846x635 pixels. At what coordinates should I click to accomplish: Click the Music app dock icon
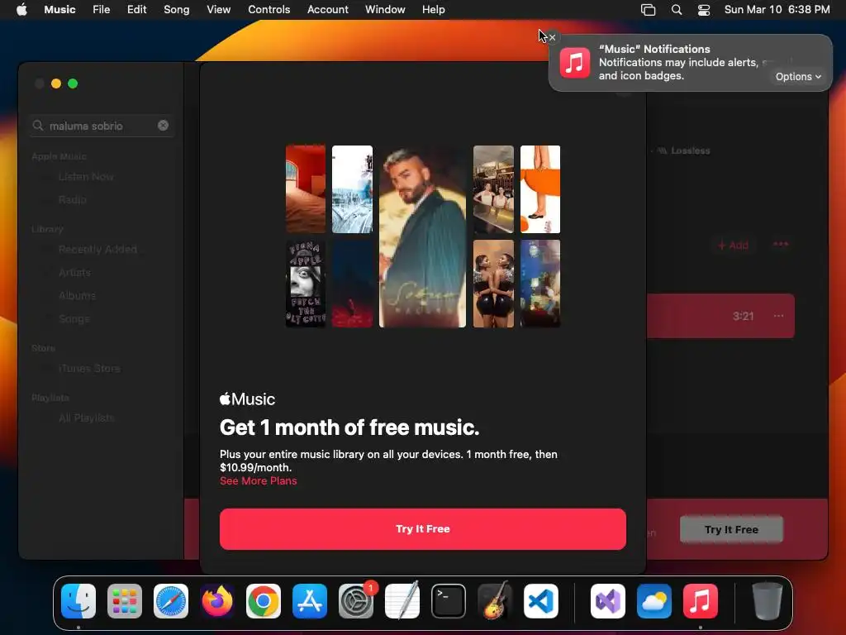[701, 601]
